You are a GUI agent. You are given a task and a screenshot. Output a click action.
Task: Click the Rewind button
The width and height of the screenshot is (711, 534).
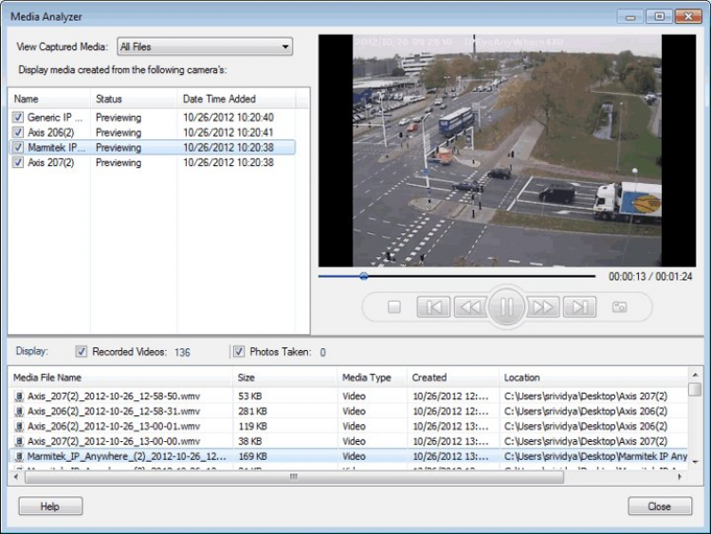pos(468,307)
